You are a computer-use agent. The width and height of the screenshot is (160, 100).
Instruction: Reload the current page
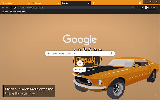11,8
